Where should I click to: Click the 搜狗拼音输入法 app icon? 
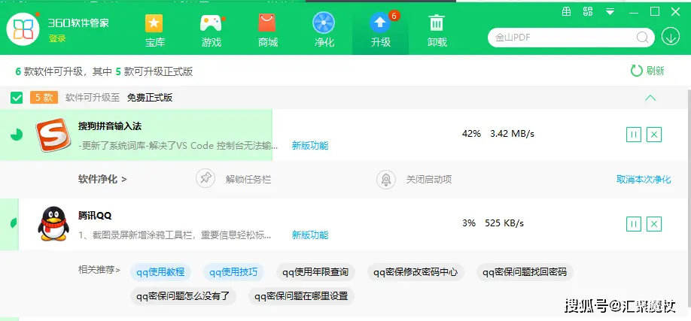pyautogui.click(x=53, y=135)
